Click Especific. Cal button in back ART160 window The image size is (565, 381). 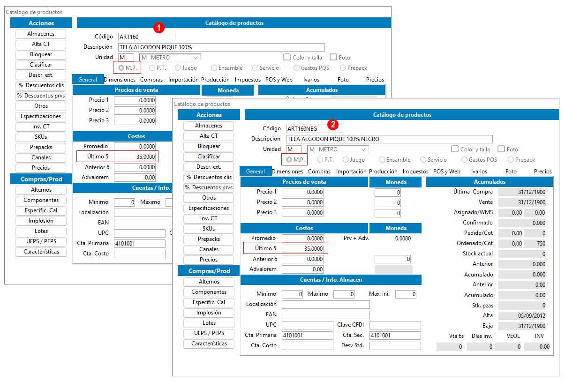[x=41, y=210]
